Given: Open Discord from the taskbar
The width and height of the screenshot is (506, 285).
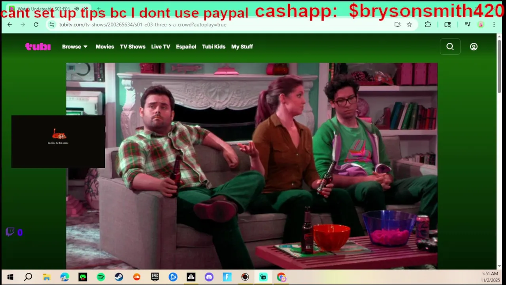Looking at the screenshot, I should click(209, 277).
